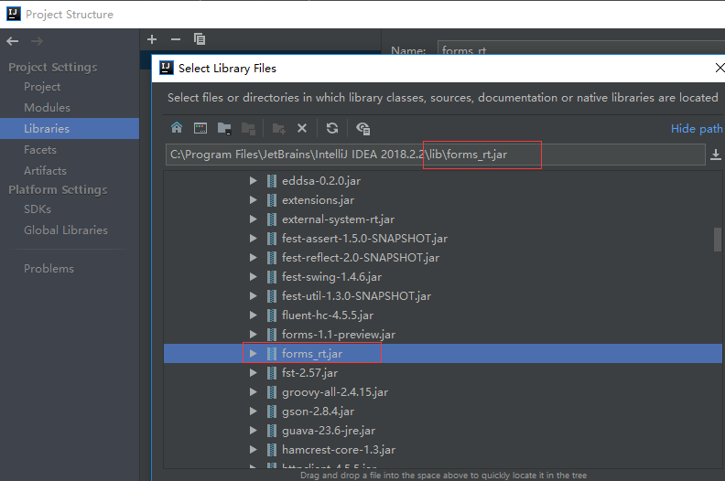Jump to desktop directory icon
Screen dimensions: 725x481
pyautogui.click(x=200, y=128)
